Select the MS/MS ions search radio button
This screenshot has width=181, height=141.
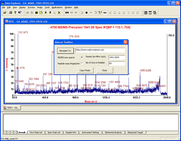(82, 57)
